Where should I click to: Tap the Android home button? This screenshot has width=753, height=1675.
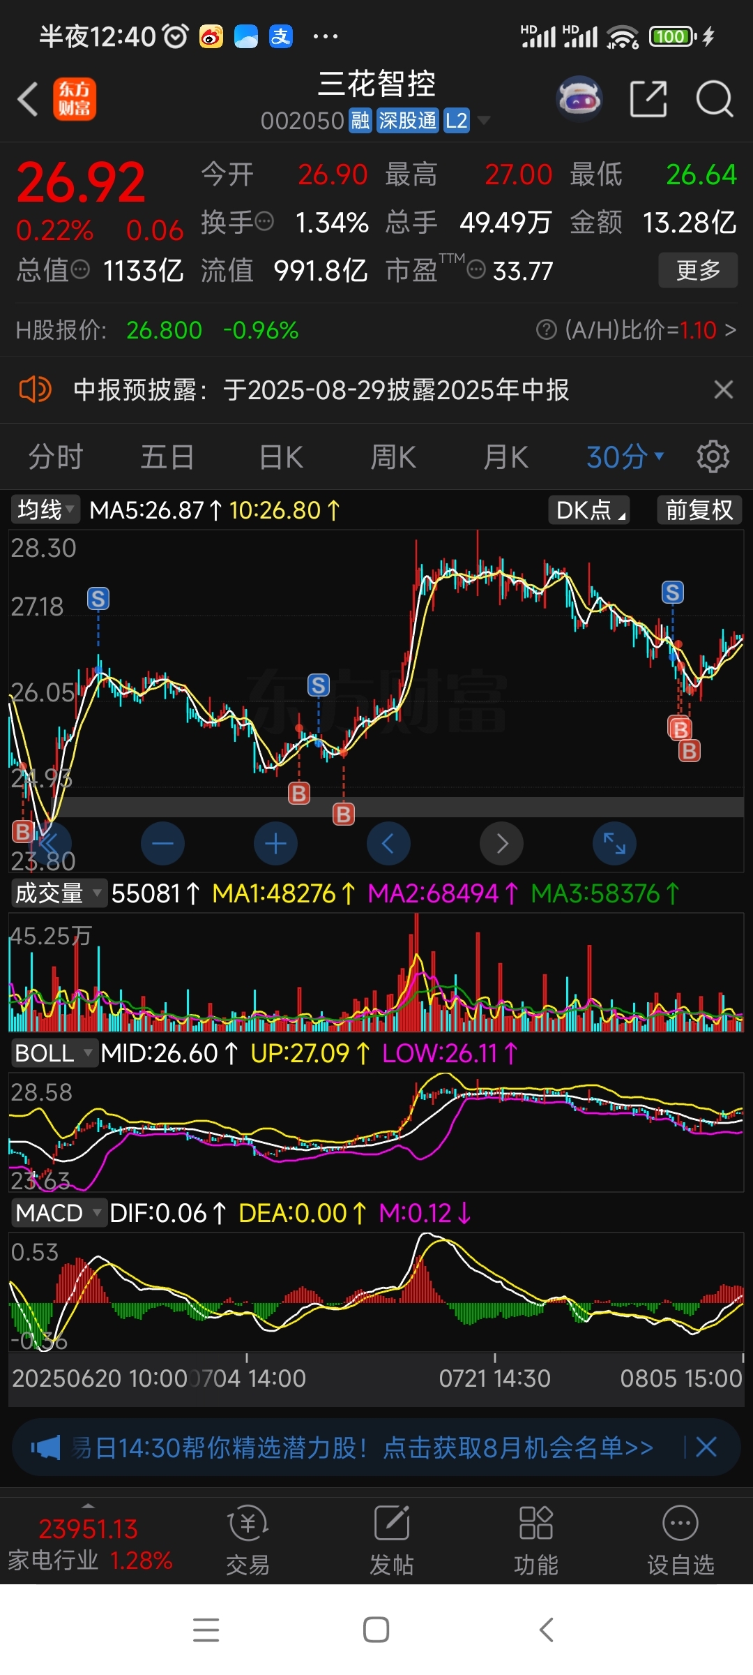[x=376, y=1630]
